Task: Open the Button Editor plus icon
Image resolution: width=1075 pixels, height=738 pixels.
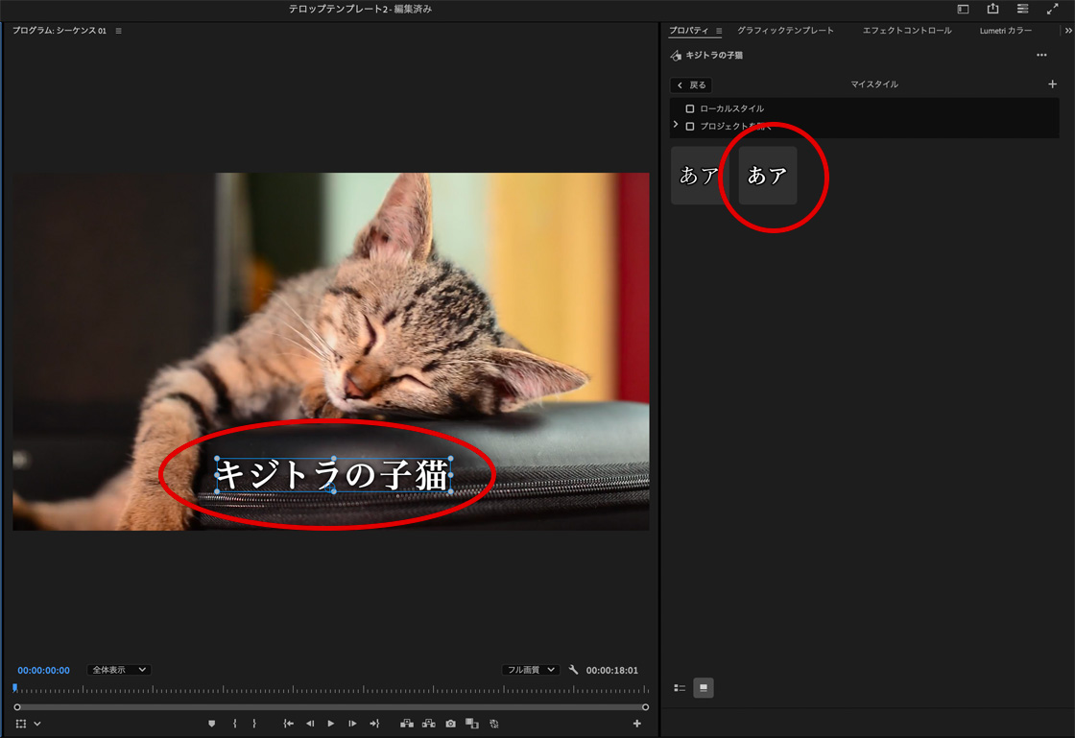Action: coord(636,724)
